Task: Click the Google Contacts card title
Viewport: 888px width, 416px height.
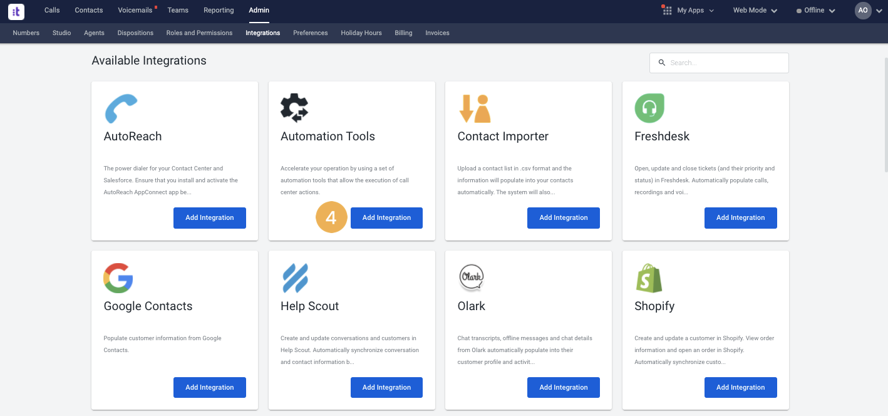Action: click(148, 306)
